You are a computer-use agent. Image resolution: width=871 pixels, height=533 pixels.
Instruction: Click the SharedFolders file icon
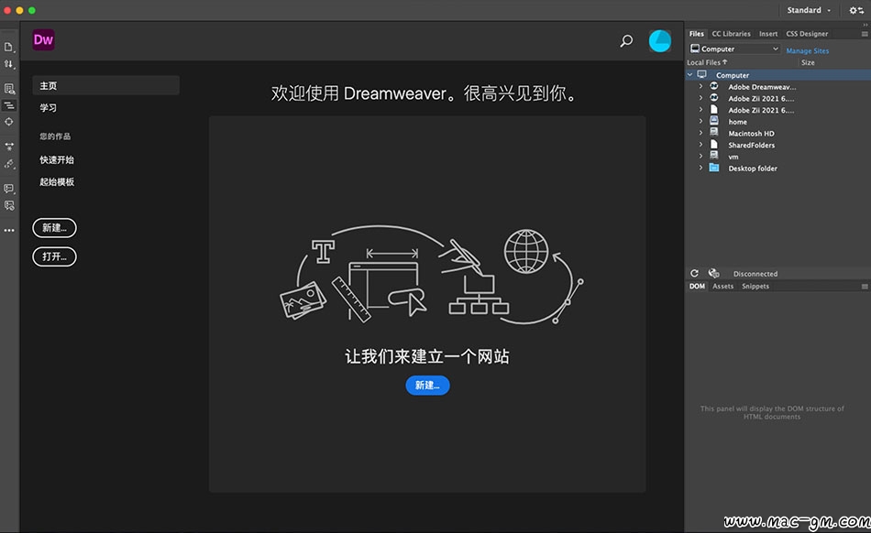[x=714, y=144]
